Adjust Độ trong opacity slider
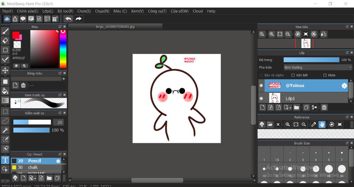This screenshot has height=187, width=354. click(311, 60)
